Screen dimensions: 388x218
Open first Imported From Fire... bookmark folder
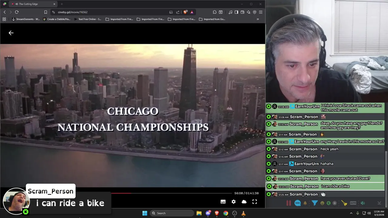point(119,19)
